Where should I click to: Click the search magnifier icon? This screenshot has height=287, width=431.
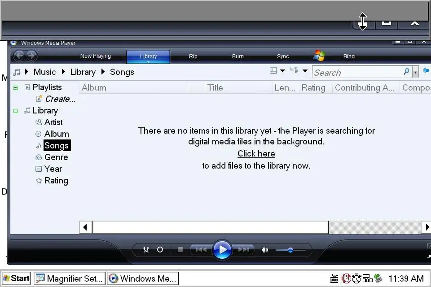(407, 71)
